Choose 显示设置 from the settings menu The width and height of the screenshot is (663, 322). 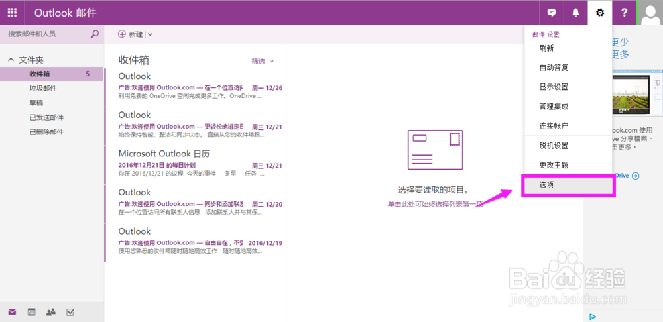(x=568, y=87)
